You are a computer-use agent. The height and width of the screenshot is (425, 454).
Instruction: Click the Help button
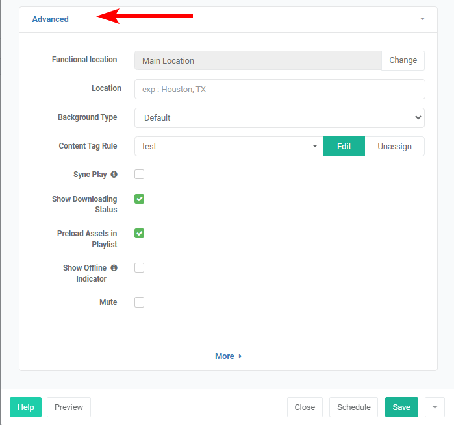pyautogui.click(x=25, y=407)
